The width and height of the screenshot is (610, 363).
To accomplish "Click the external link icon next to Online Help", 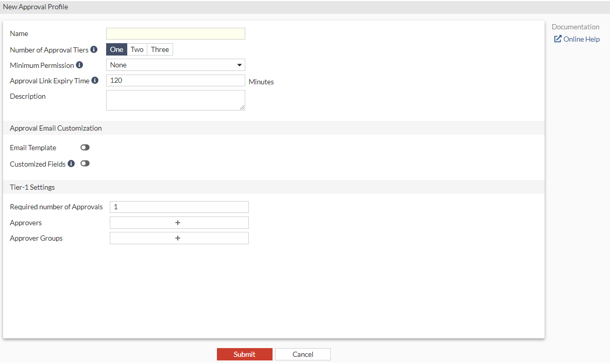I will pyautogui.click(x=558, y=39).
